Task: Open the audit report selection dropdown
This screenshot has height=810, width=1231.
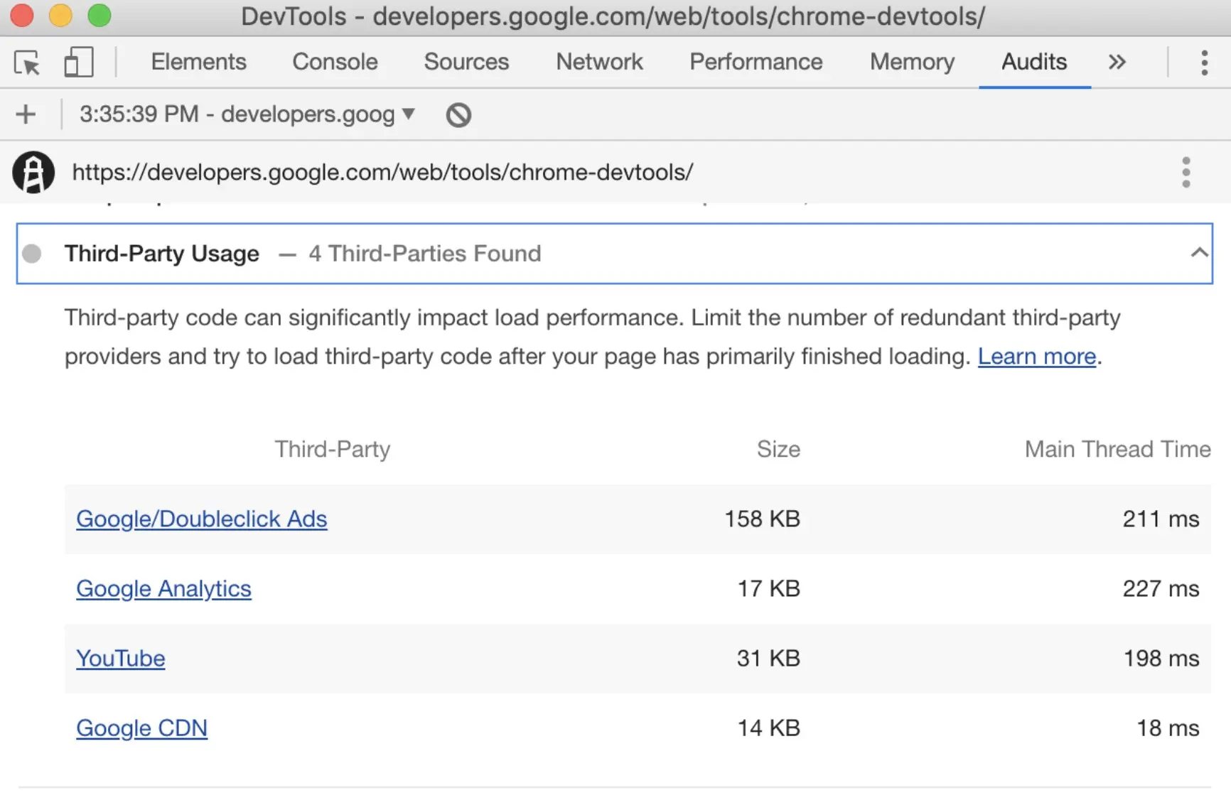Action: click(247, 114)
